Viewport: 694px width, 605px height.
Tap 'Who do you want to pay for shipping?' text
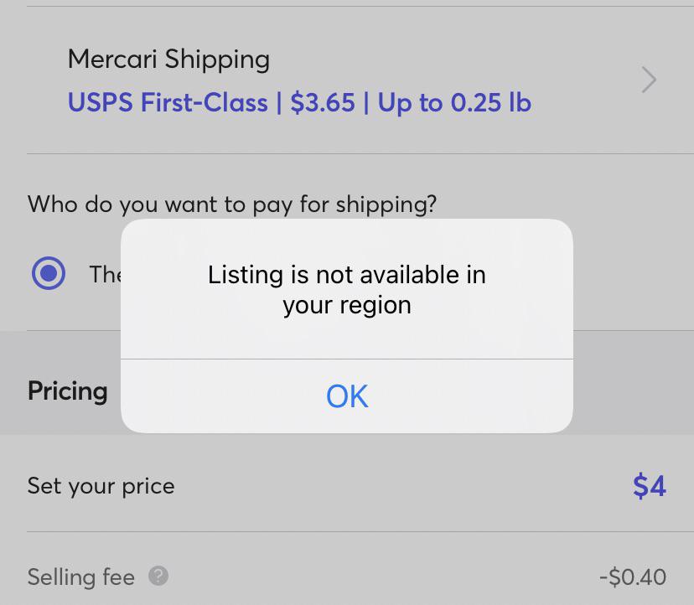tap(231, 204)
